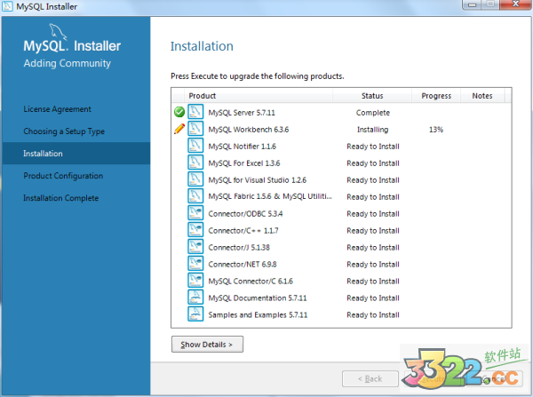Viewport: 533px width, 397px height.
Task: Click the MySQL For Excel 1.3.6 icon
Action: [195, 163]
